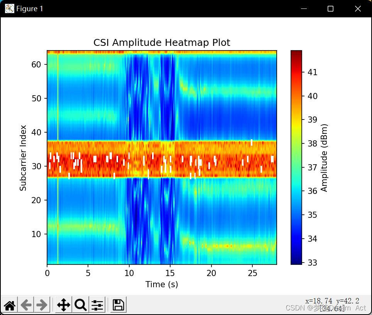
Task: Click the CSI Amplitude Heatmap Plot title
Action: click(161, 42)
